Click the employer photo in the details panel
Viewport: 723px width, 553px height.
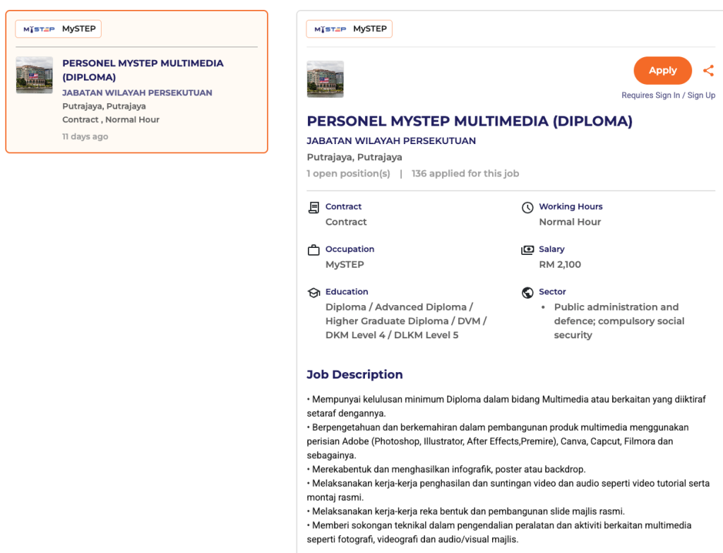[325, 79]
